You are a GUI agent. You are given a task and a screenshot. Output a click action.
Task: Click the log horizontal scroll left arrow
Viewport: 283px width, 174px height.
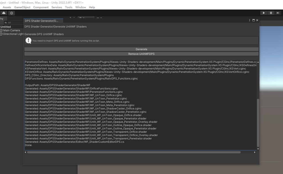point(25,152)
